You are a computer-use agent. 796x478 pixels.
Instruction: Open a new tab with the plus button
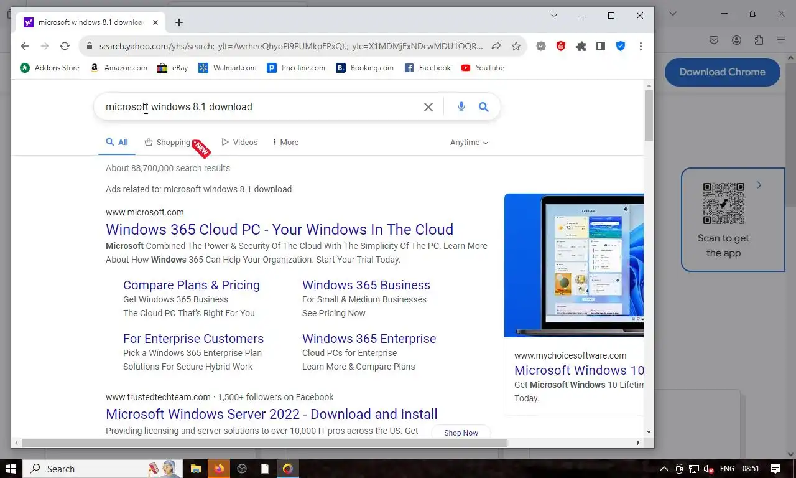[x=179, y=22]
